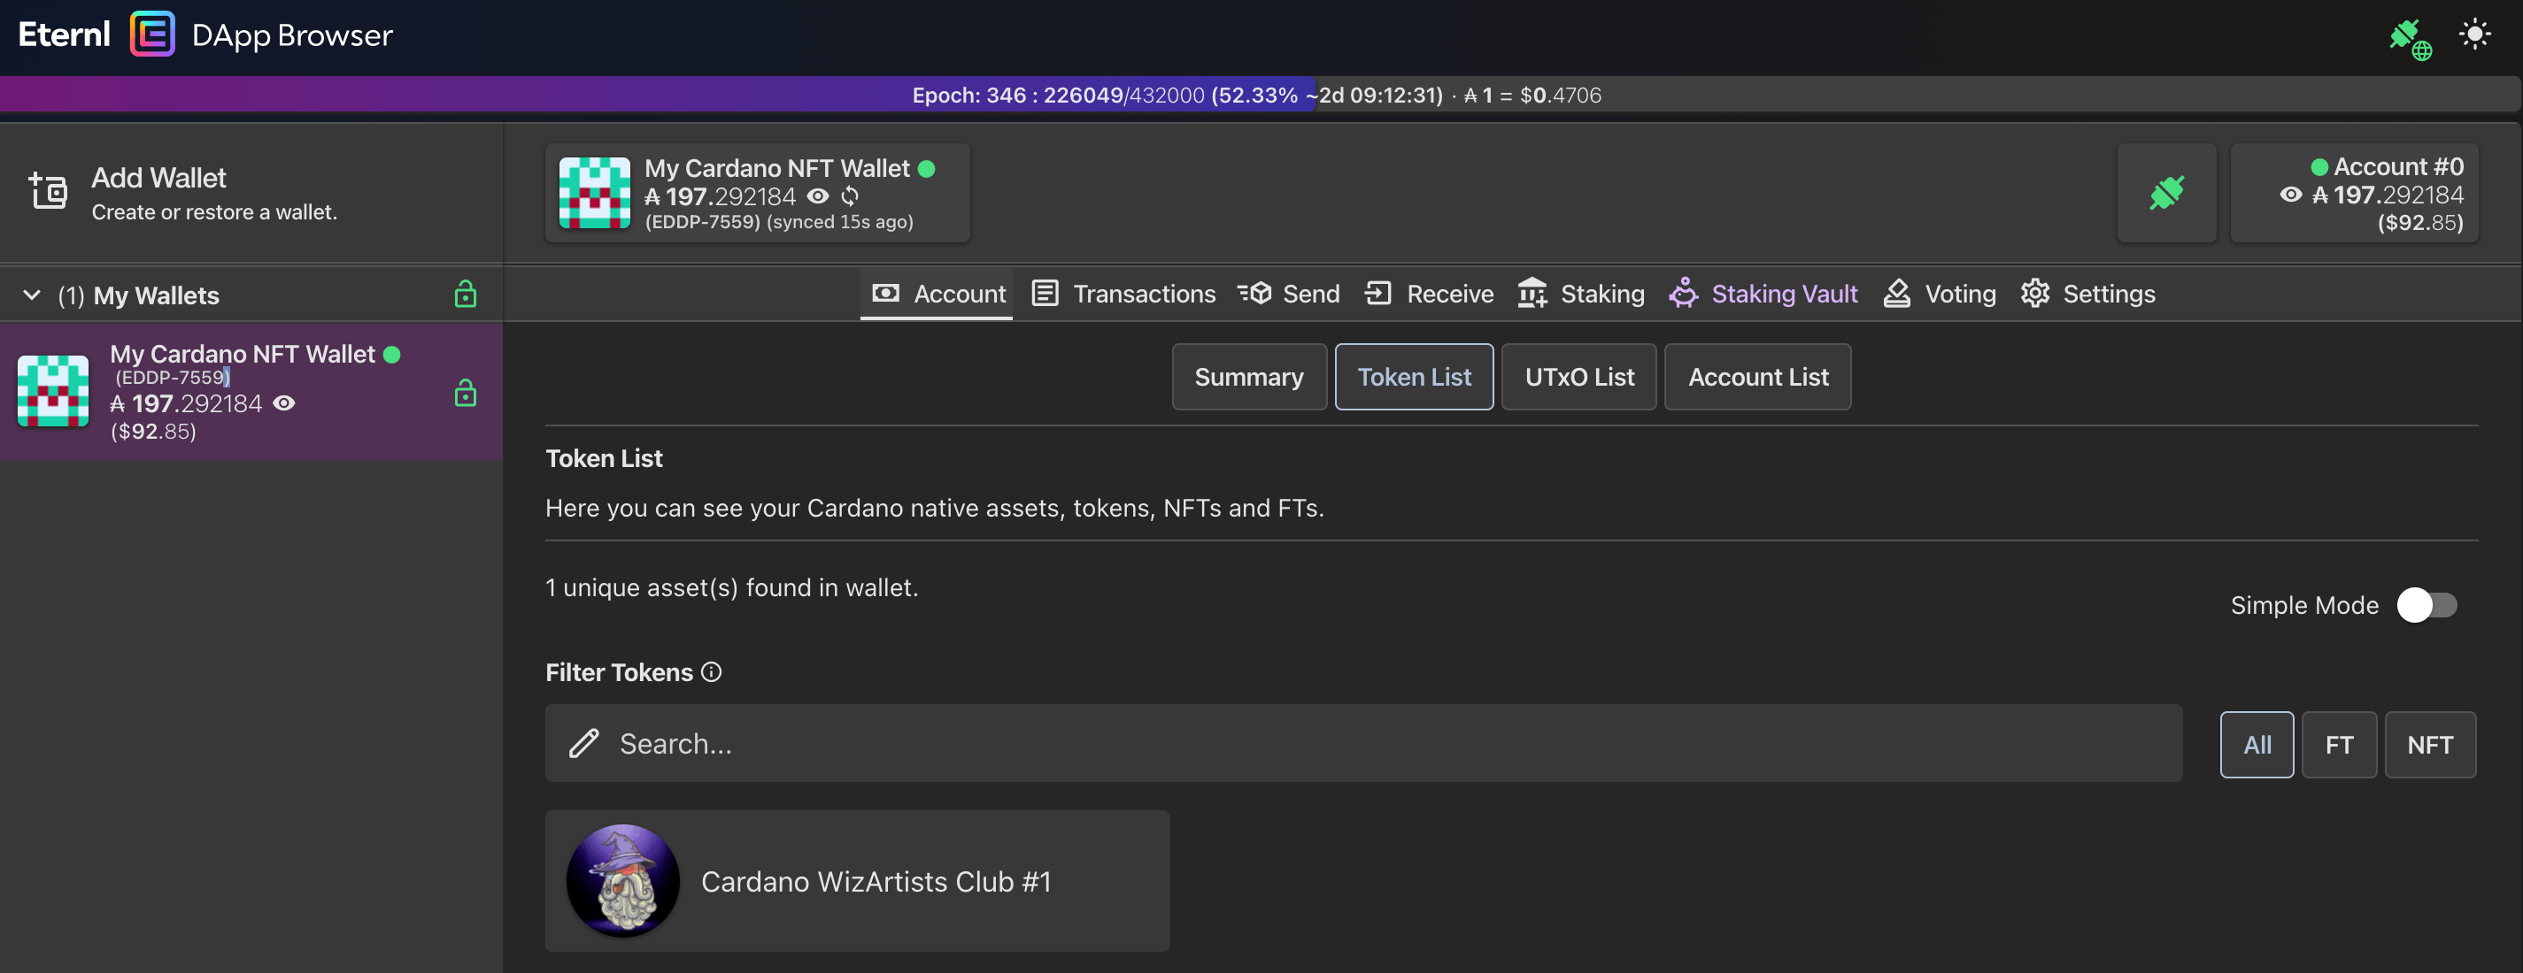The height and width of the screenshot is (973, 2523).
Task: Click the green lock icon beside My Wallets
Action: point(466,294)
